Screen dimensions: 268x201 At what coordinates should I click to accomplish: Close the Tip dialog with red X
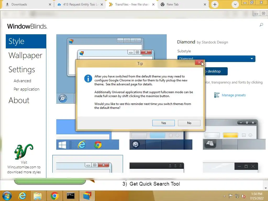(x=199, y=62)
